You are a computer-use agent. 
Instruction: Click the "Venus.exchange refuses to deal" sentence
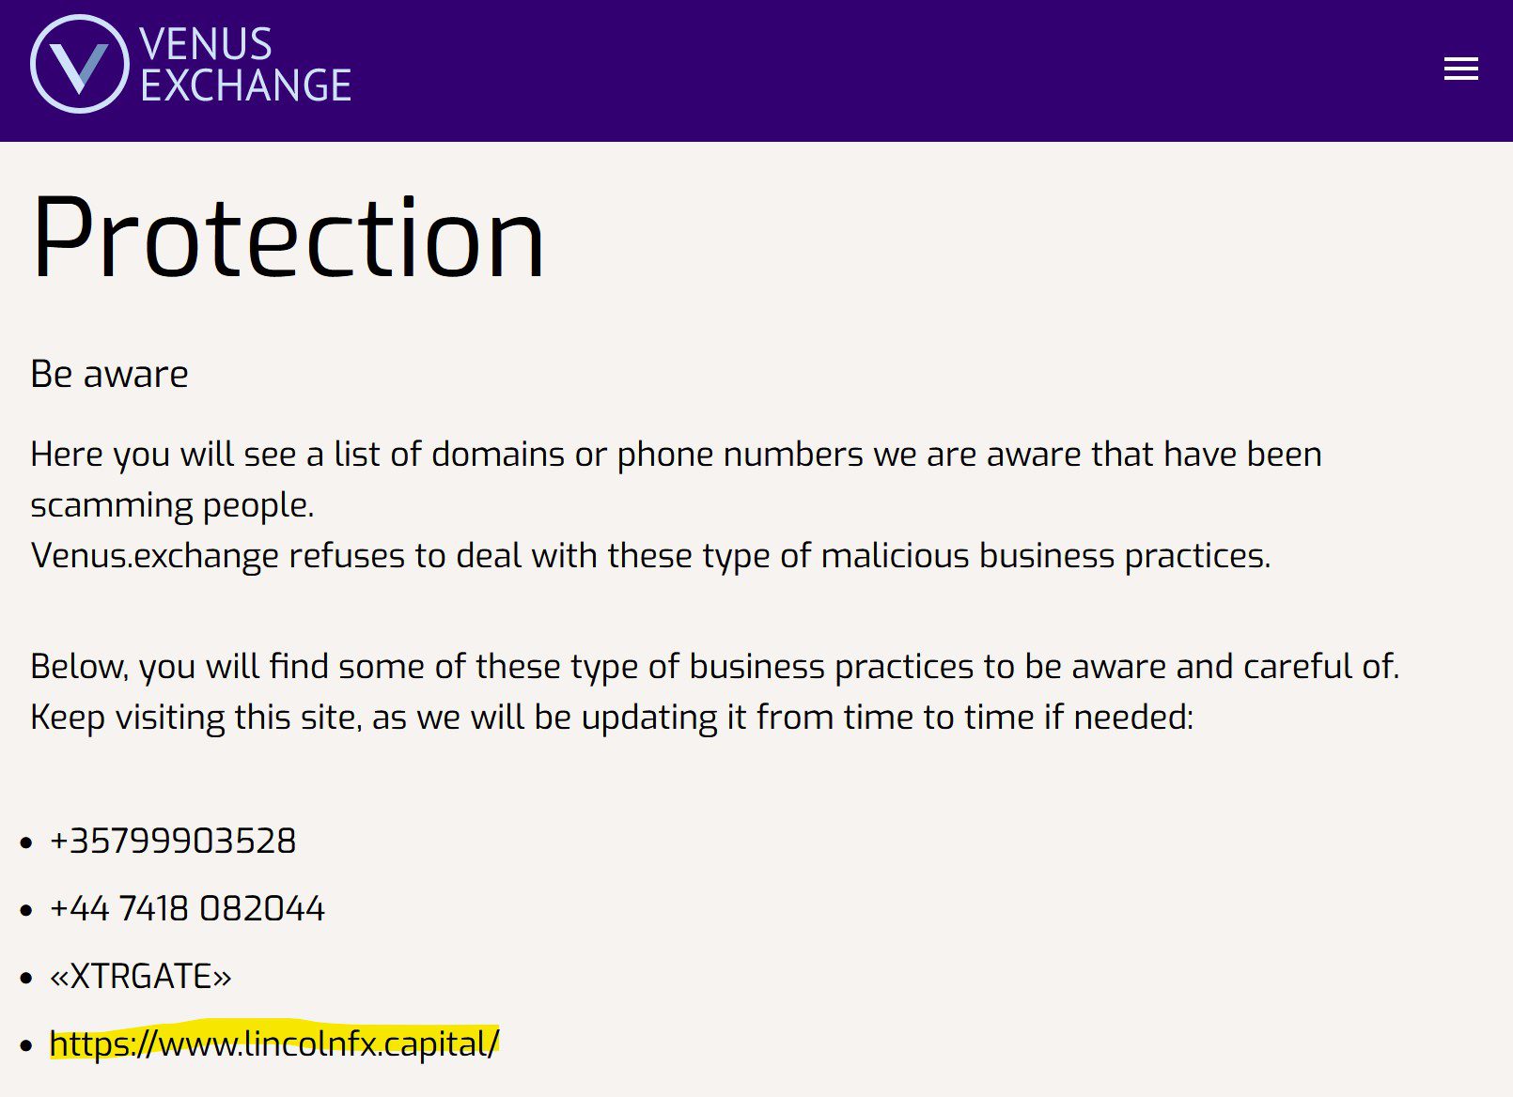point(650,556)
